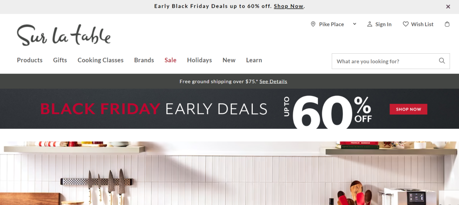Open the Cooking Classes menu
459x205 pixels.
coord(100,60)
